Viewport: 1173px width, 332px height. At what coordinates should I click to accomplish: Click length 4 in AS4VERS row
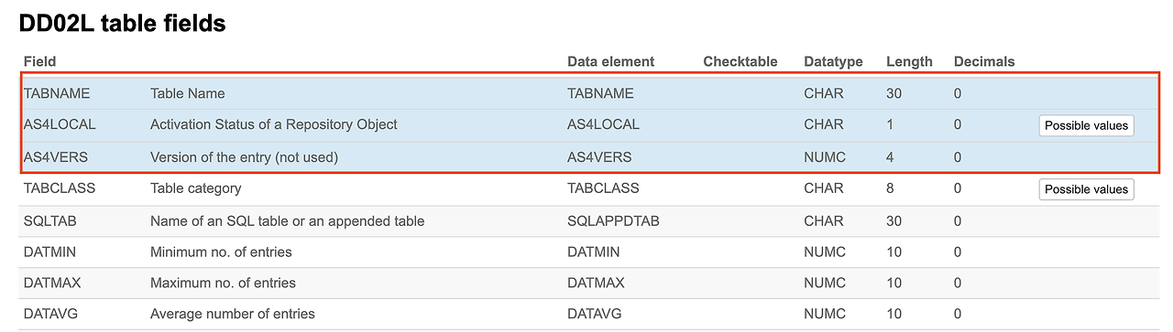[891, 157]
